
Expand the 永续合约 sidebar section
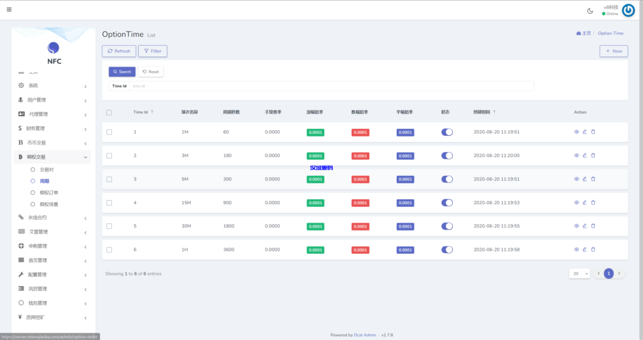[51, 217]
